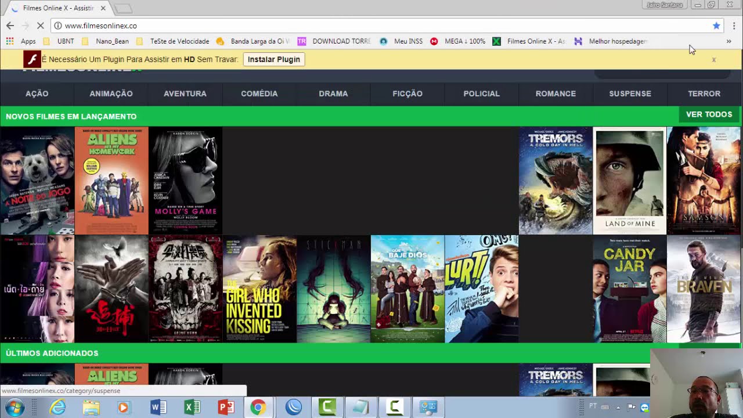The height and width of the screenshot is (418, 743).
Task: Open the POLICIAL genre menu item
Action: (x=481, y=93)
